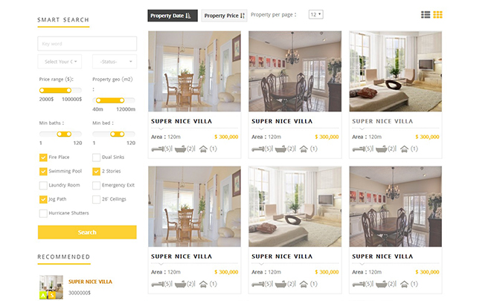The image size is (491, 301).
Task: Open the Select Your City dropdown
Action: tap(60, 62)
